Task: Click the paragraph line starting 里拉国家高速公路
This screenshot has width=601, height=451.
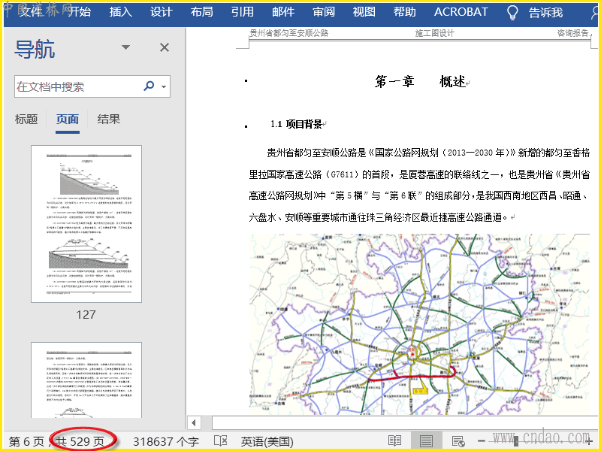Action: pos(419,174)
